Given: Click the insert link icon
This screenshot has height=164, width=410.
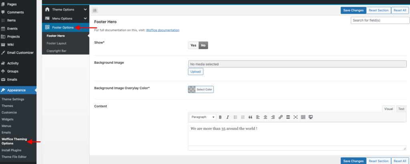Looking at the screenshot, I should coord(280,117).
